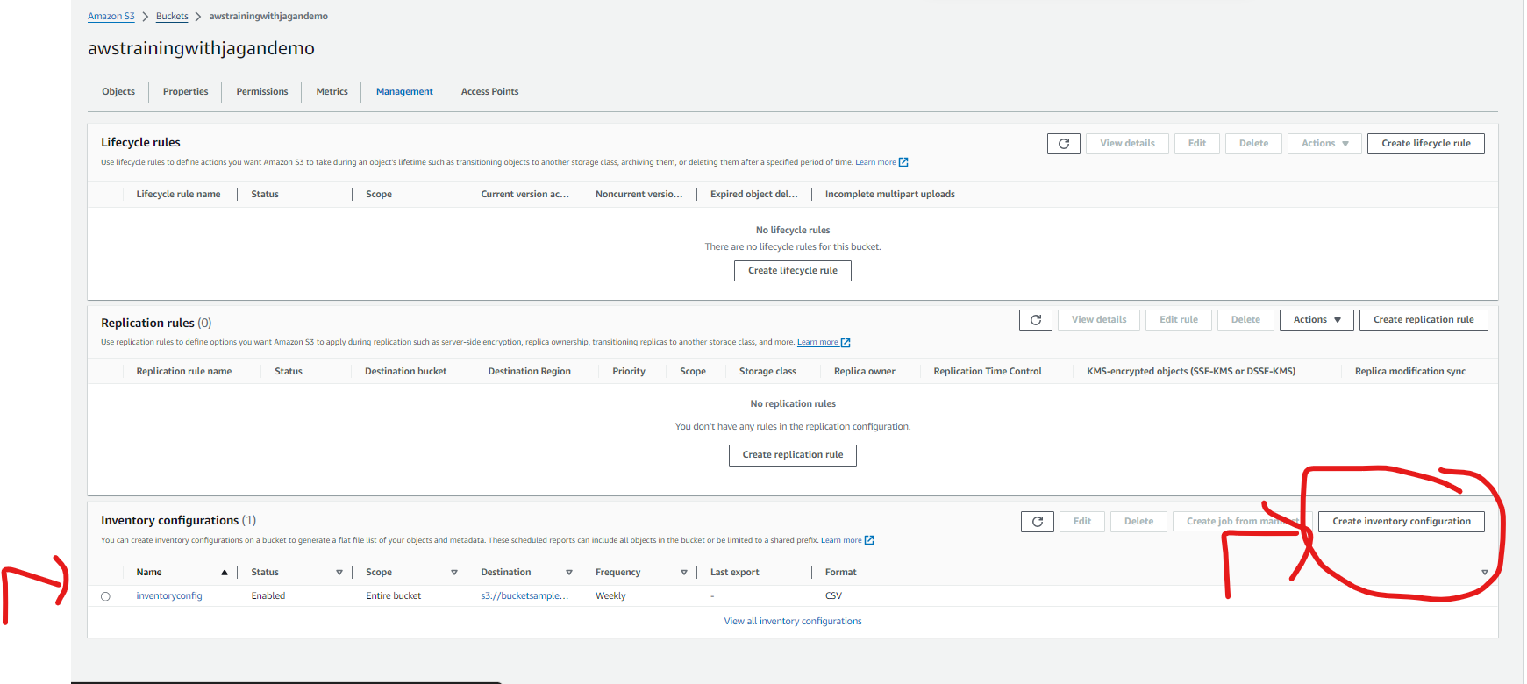The image size is (1527, 684).
Task: Click the Destination Region column header
Action: (529, 372)
